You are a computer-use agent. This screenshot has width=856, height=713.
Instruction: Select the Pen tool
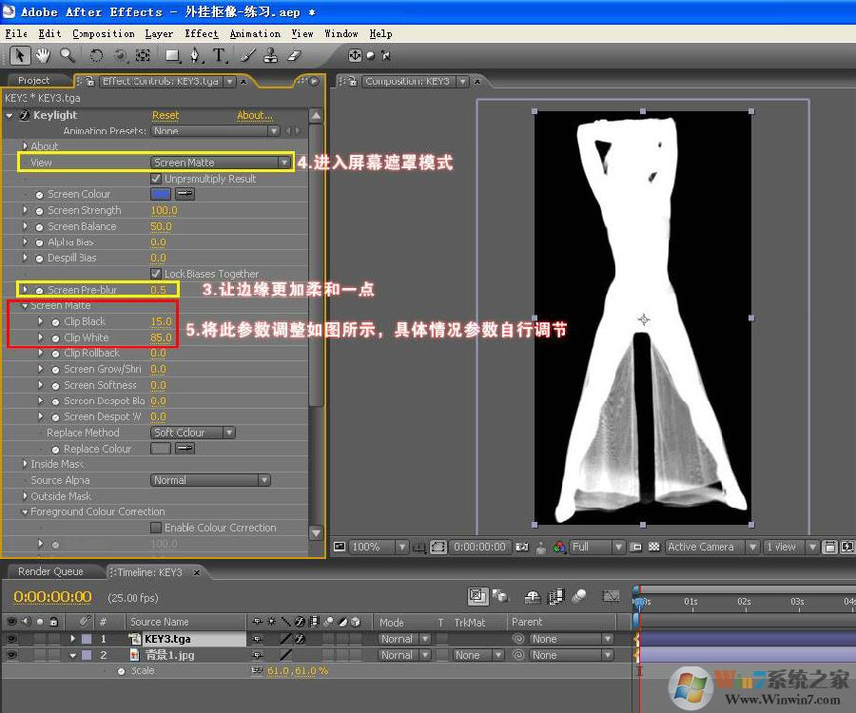195,56
